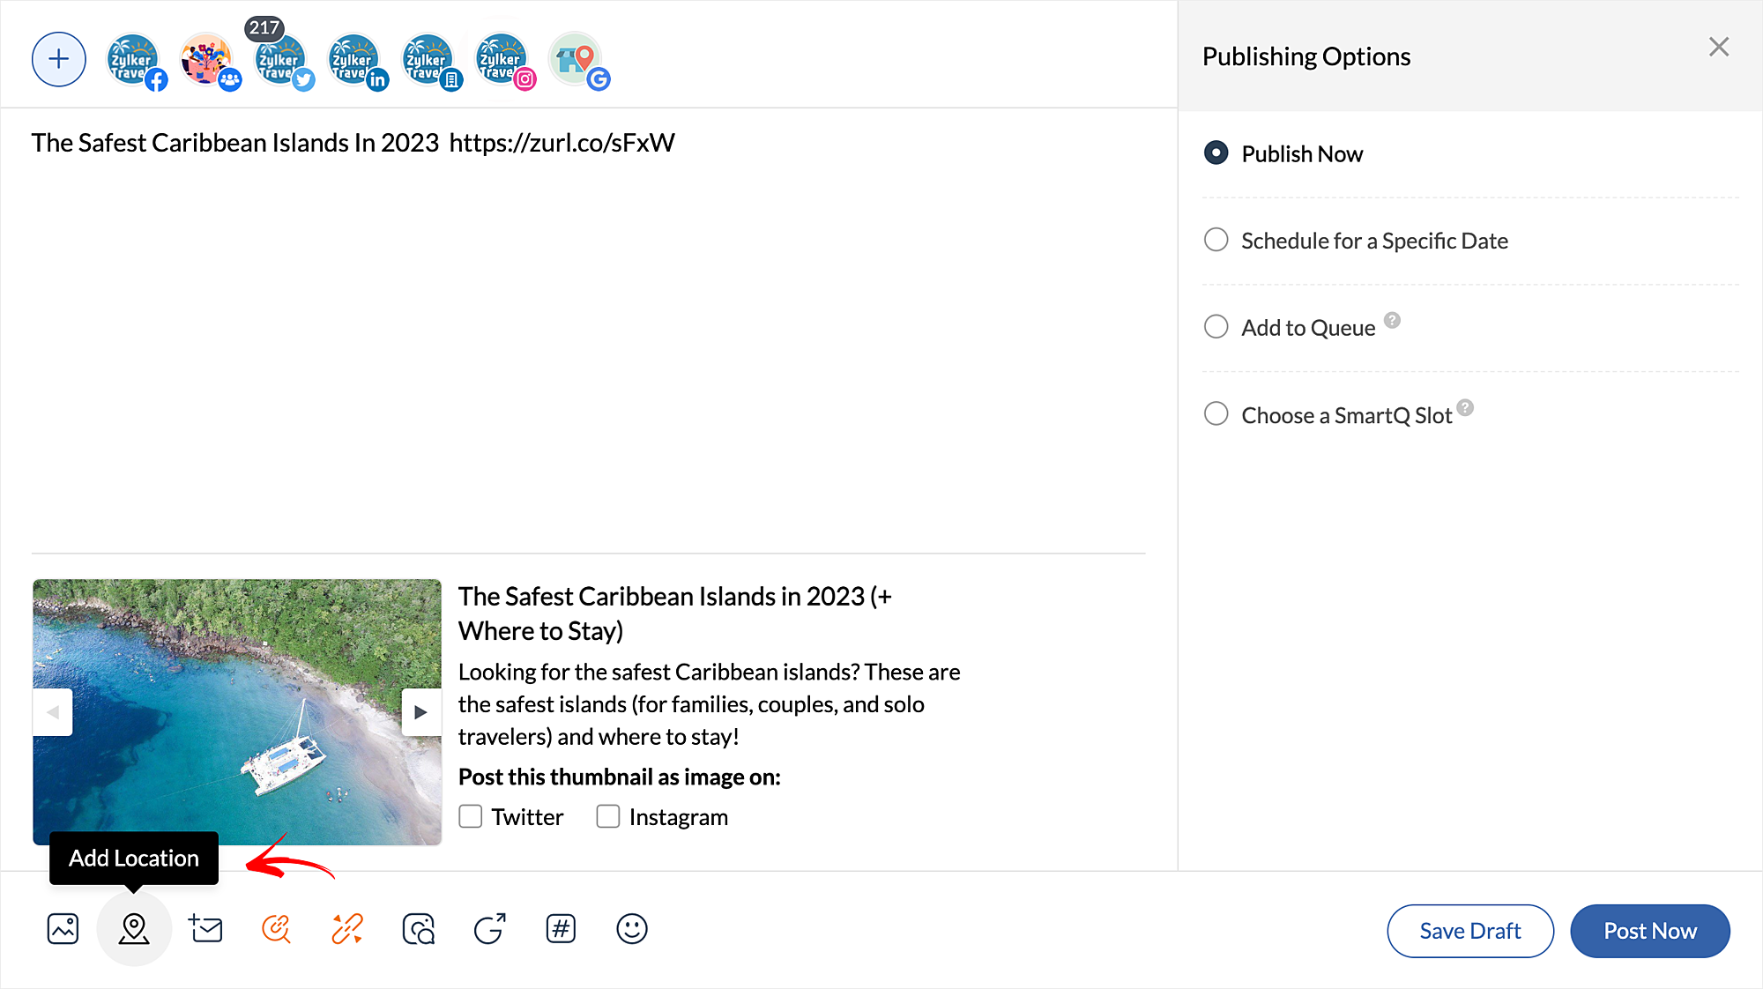The width and height of the screenshot is (1763, 989).
Task: Check the Twitter thumbnail checkbox
Action: pos(471,816)
